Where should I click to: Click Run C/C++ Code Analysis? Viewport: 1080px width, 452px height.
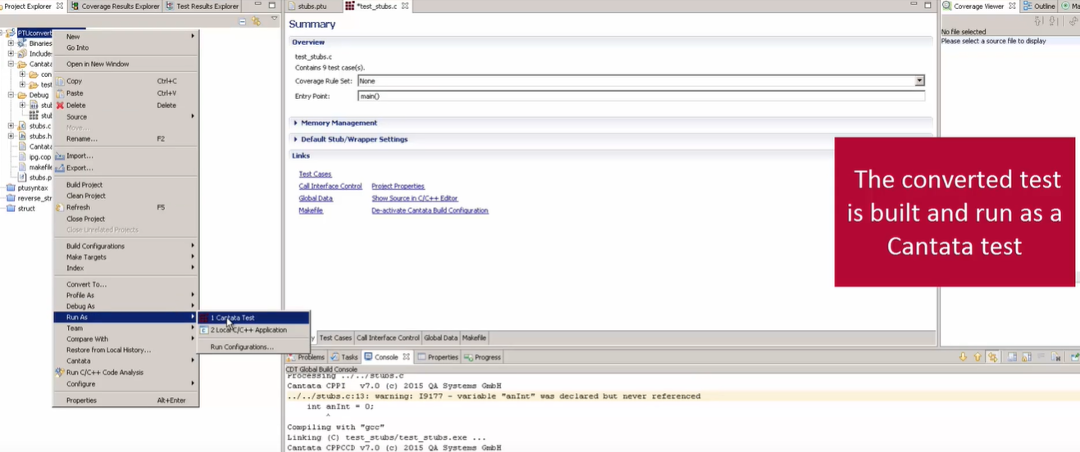point(126,373)
